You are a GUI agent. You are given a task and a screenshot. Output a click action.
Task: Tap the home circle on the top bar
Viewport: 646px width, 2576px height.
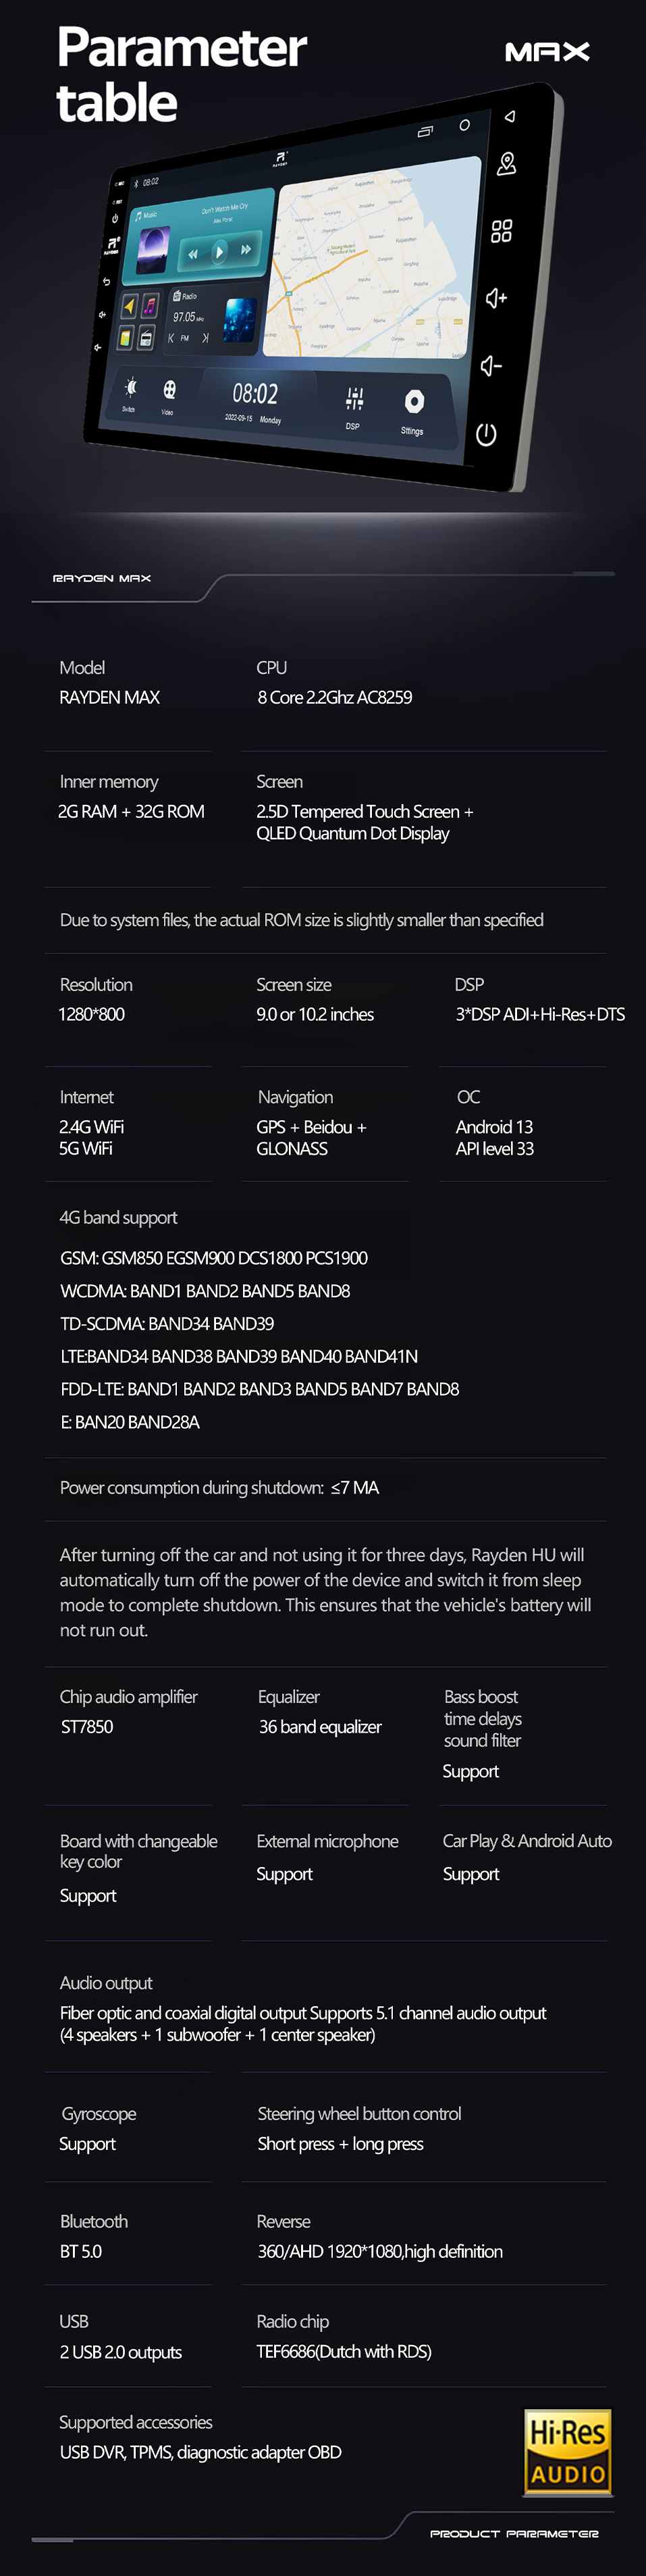point(464,125)
